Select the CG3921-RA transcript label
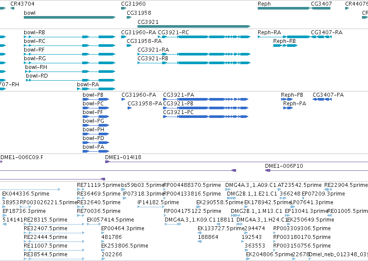Screen dimensions: 368x261 coord(153,50)
